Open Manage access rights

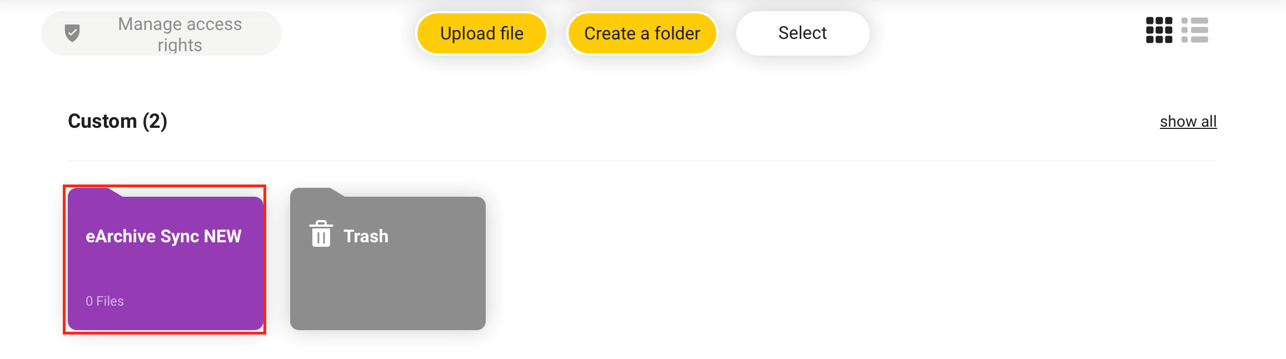(x=161, y=33)
